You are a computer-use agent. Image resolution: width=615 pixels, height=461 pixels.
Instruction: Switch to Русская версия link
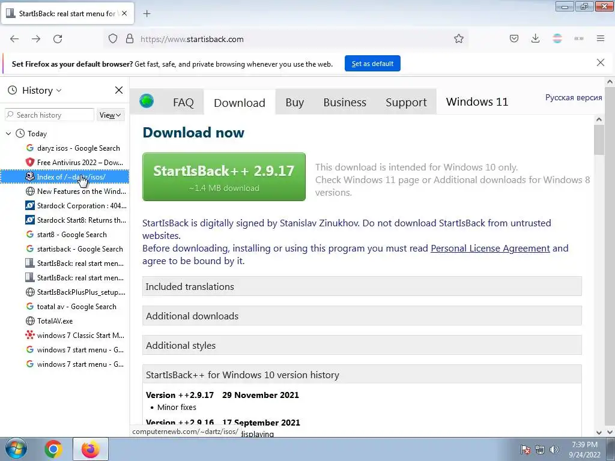click(x=574, y=97)
